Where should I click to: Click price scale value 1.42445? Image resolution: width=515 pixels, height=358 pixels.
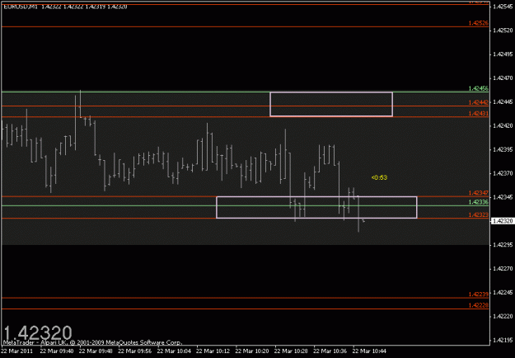(x=503, y=102)
